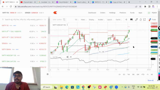Select the pencil draw tool icon
This screenshot has width=160, height=90.
click(x=136, y=19)
